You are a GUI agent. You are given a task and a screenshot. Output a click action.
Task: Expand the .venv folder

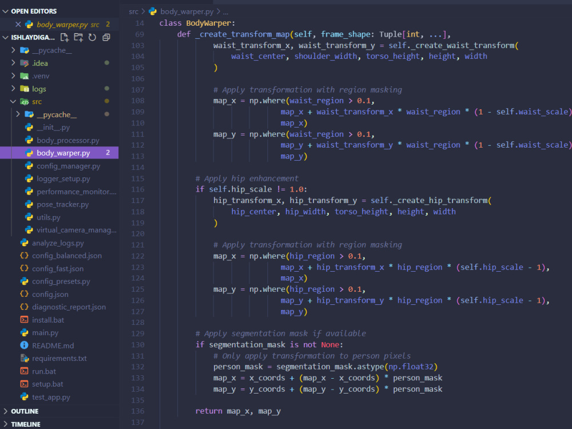click(x=13, y=76)
